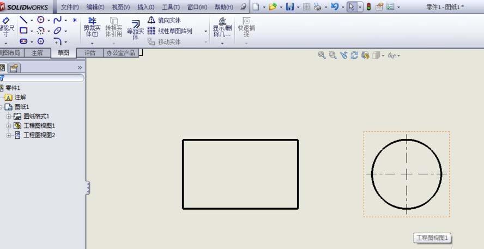Open dropdown arrow next to Undo icon
Viewport: 484px width, 249px height.
click(343, 7)
